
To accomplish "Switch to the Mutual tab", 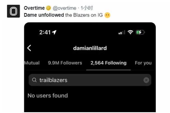I will (x=32, y=63).
